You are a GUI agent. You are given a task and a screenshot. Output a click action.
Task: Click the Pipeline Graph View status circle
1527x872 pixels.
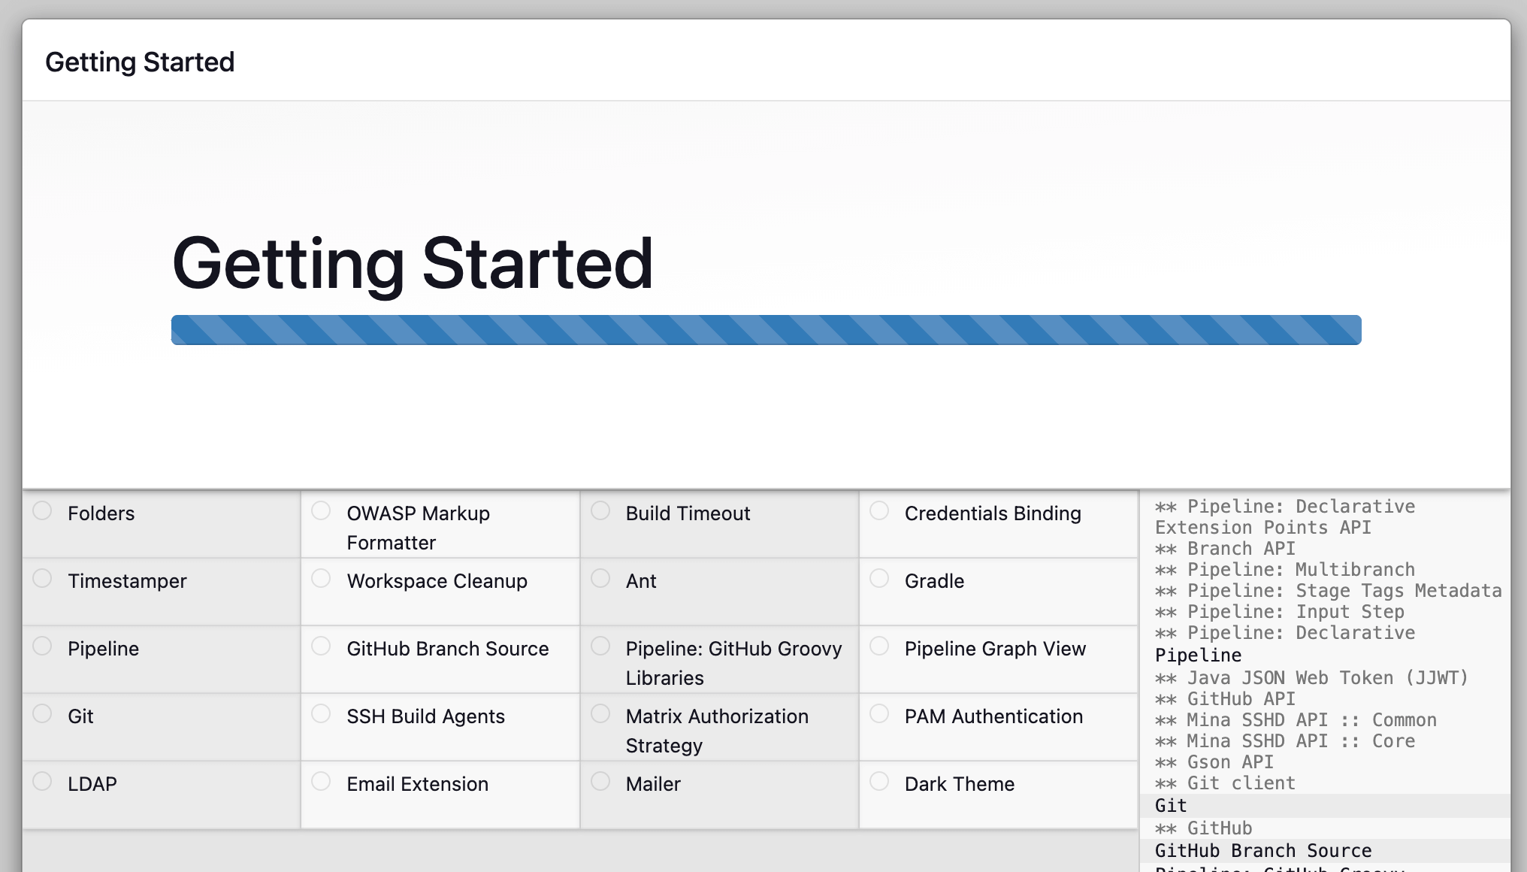879,646
